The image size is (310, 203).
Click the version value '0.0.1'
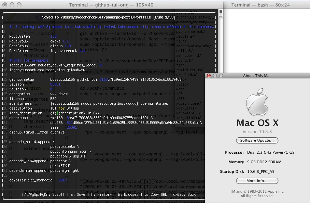(55, 84)
